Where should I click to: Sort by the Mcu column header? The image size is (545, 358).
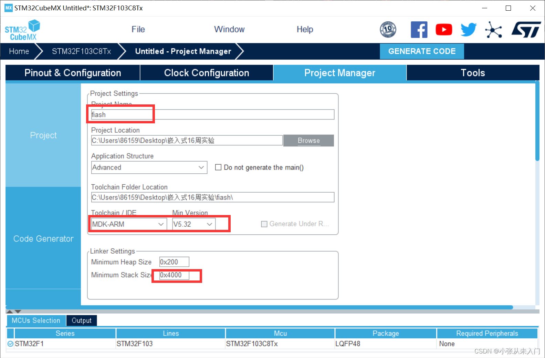[x=280, y=333]
